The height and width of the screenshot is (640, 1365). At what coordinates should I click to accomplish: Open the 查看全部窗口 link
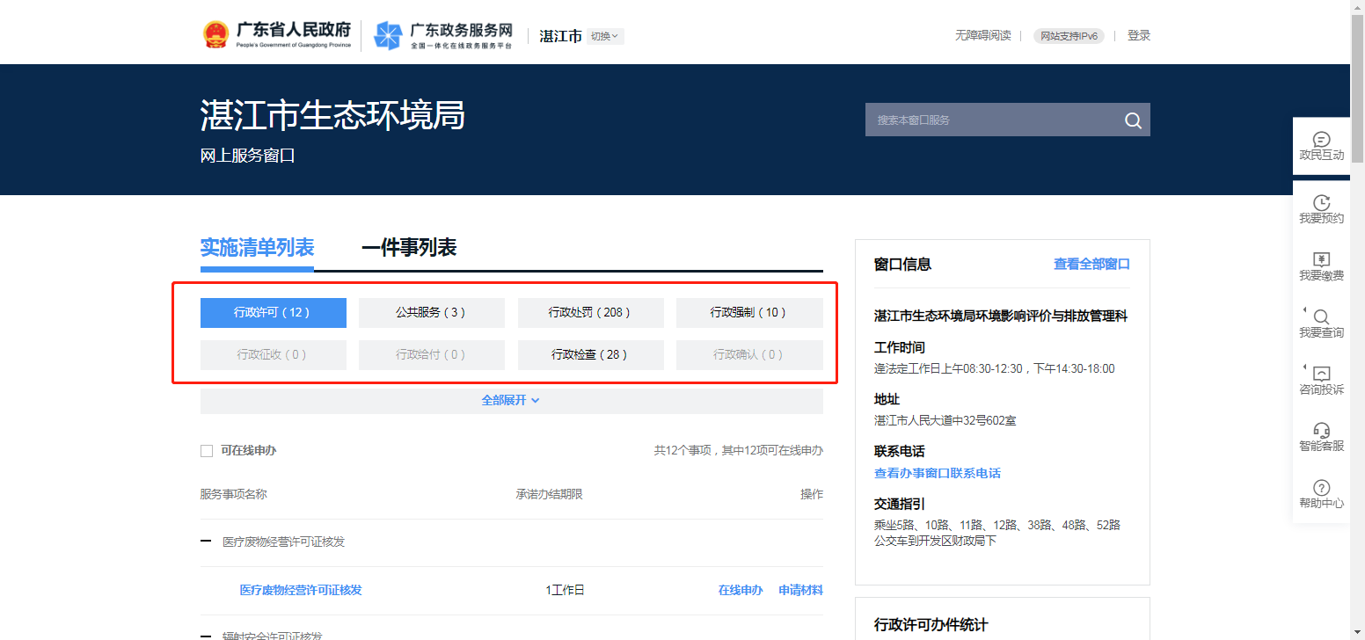pyautogui.click(x=1091, y=264)
